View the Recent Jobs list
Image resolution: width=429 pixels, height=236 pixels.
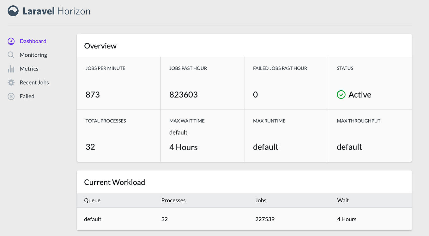[34, 82]
